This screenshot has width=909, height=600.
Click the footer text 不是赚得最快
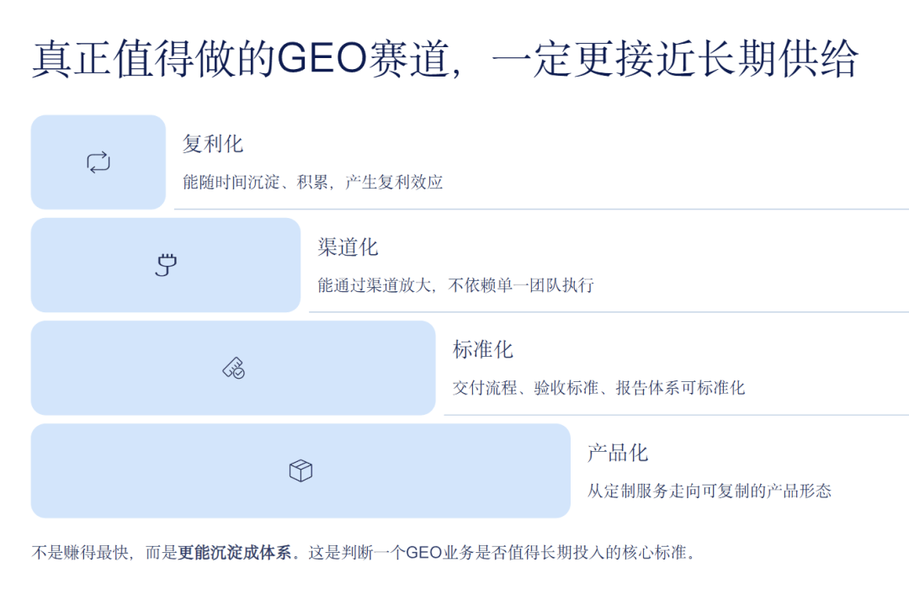point(82,553)
